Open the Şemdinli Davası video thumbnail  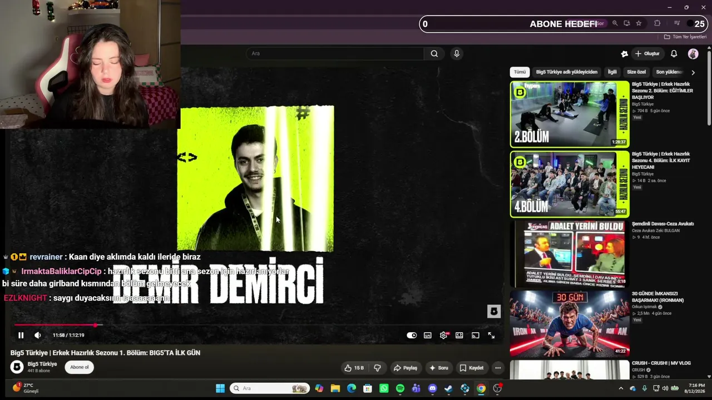(570, 254)
